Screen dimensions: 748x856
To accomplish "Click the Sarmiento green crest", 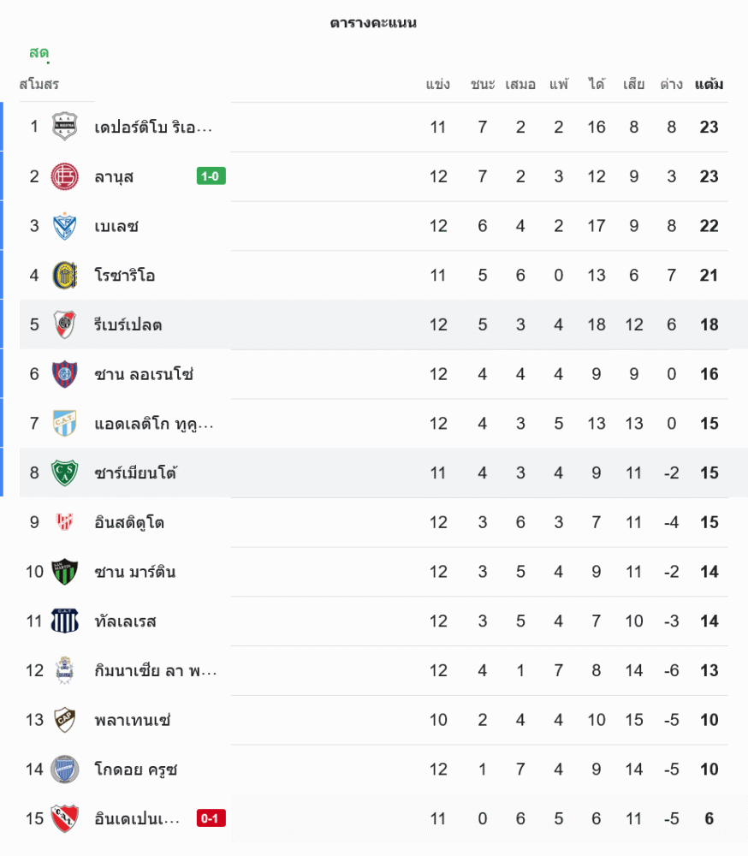I will 64,473.
